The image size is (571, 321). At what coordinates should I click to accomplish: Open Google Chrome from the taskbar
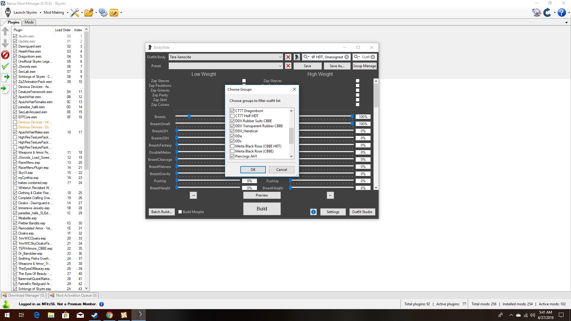(x=109, y=315)
